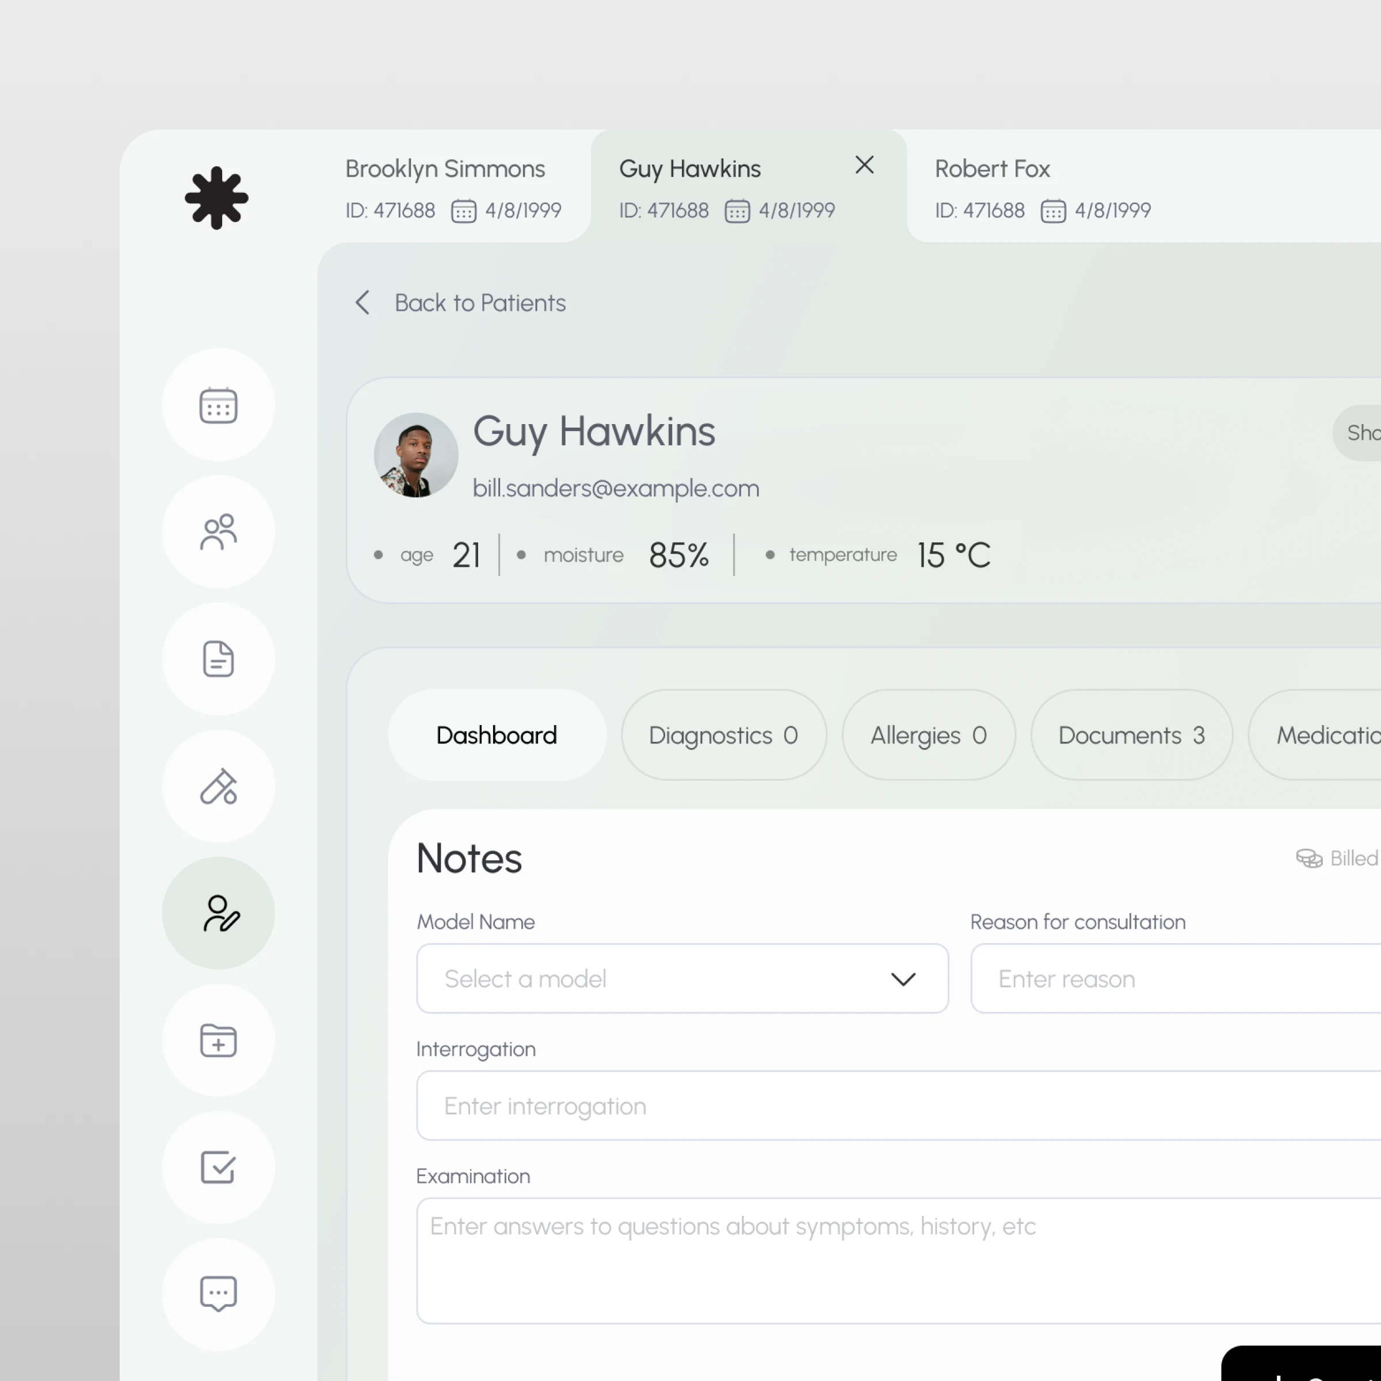Image resolution: width=1381 pixels, height=1381 pixels.
Task: Open the Documents 3 tab
Action: click(x=1131, y=735)
